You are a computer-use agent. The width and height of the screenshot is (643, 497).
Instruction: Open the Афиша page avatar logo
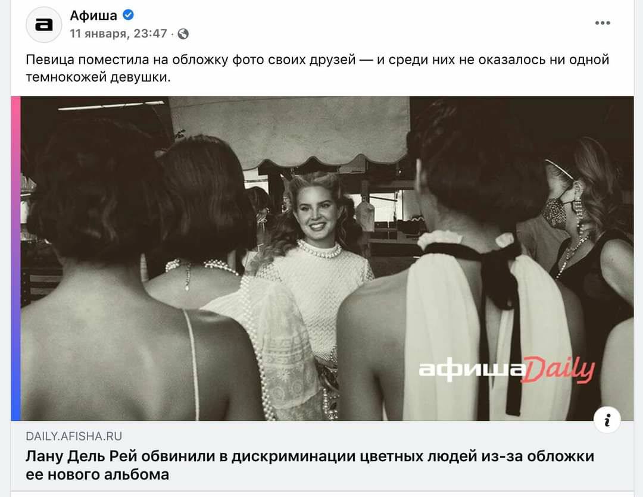pyautogui.click(x=44, y=24)
